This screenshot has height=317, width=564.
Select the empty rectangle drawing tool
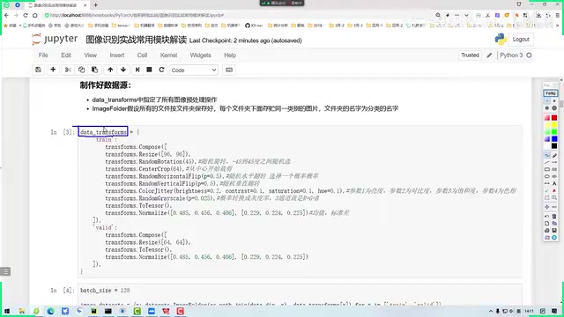546,169
